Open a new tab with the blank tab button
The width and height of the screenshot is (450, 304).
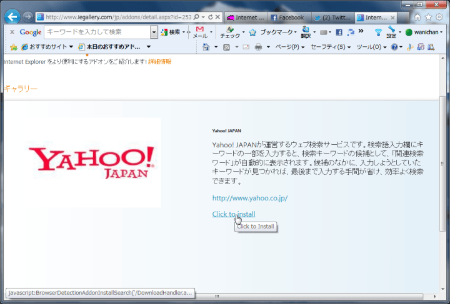coord(403,17)
